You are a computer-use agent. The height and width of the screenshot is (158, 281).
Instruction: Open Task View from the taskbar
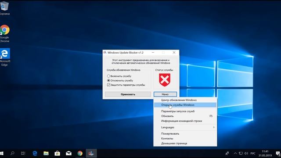(23, 153)
